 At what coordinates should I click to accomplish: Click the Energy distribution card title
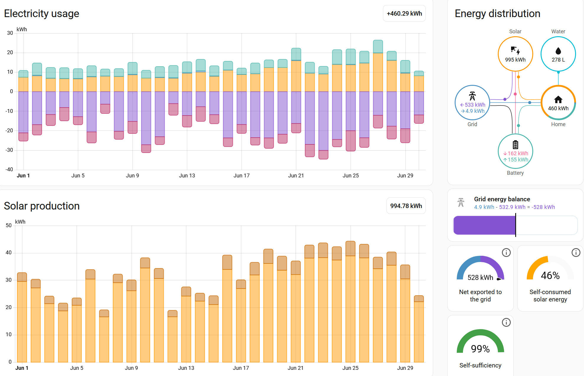click(x=497, y=14)
